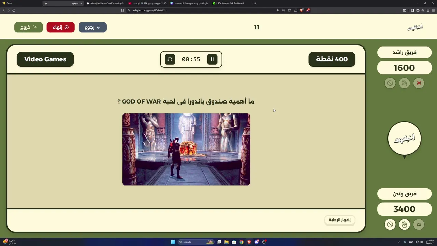This screenshot has height=246, width=437.
Task: Use the two-finger hand lifeline for فريق وتين
Action: pyautogui.click(x=405, y=224)
